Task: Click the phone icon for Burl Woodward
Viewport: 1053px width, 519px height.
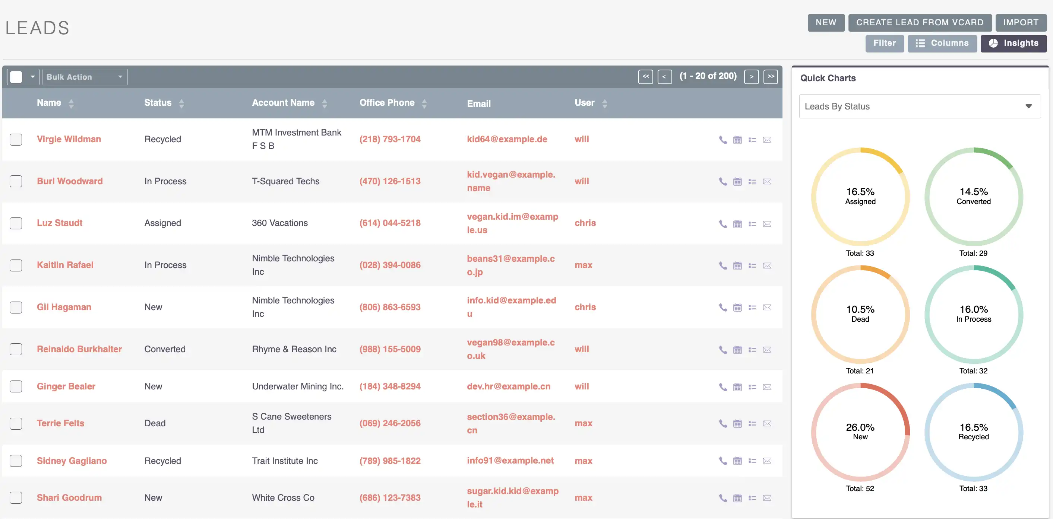Action: (722, 180)
